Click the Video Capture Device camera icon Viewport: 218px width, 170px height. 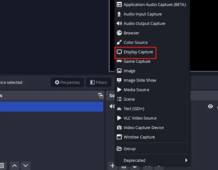(119, 128)
